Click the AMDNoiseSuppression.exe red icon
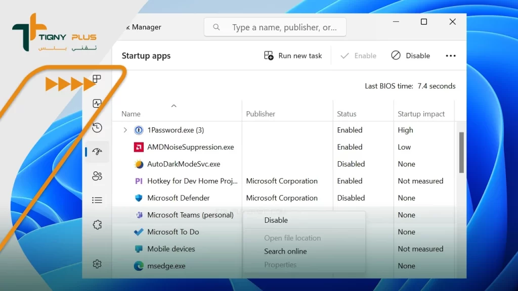This screenshot has width=518, height=291. pyautogui.click(x=139, y=147)
